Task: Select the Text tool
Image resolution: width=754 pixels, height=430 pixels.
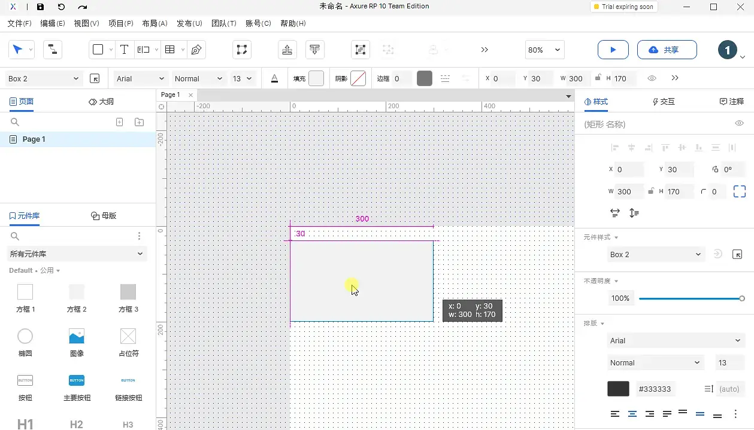Action: click(x=125, y=50)
